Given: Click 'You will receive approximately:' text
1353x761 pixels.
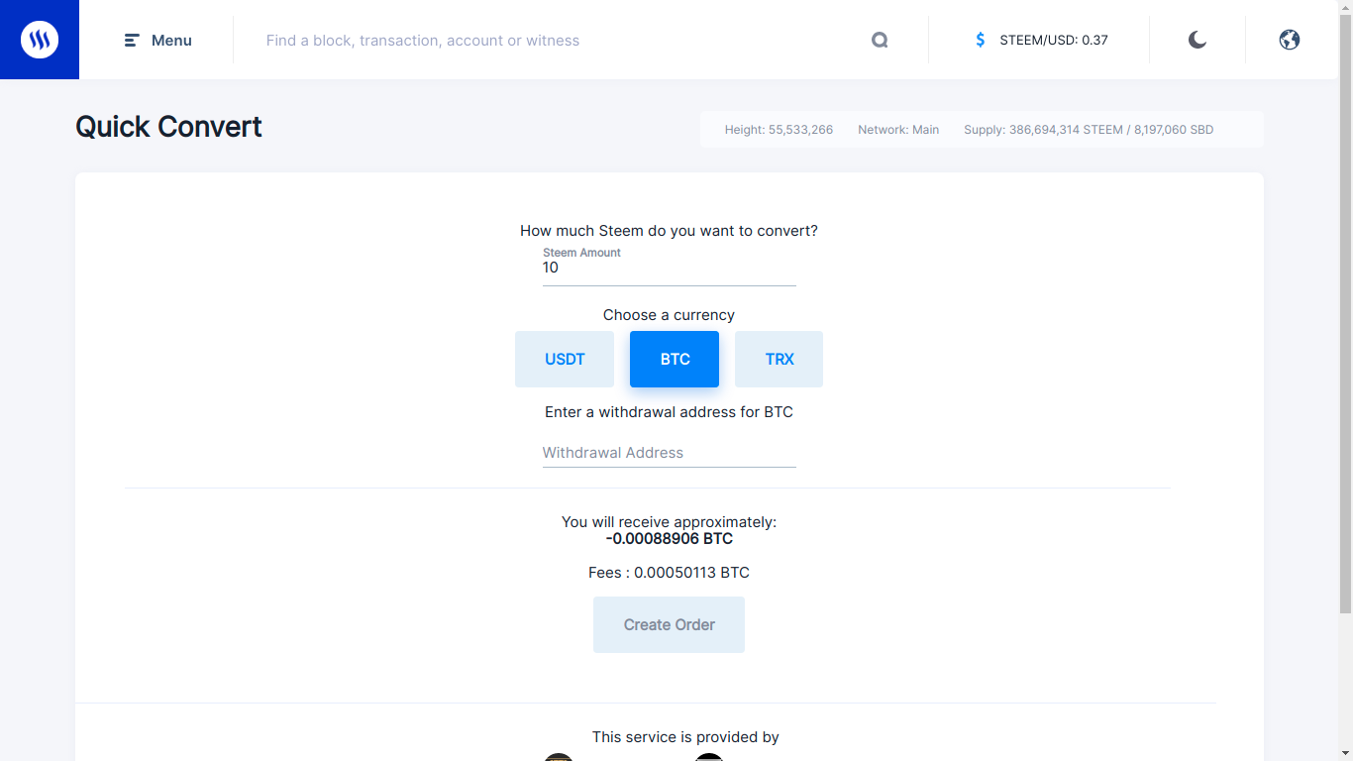Looking at the screenshot, I should tap(670, 522).
